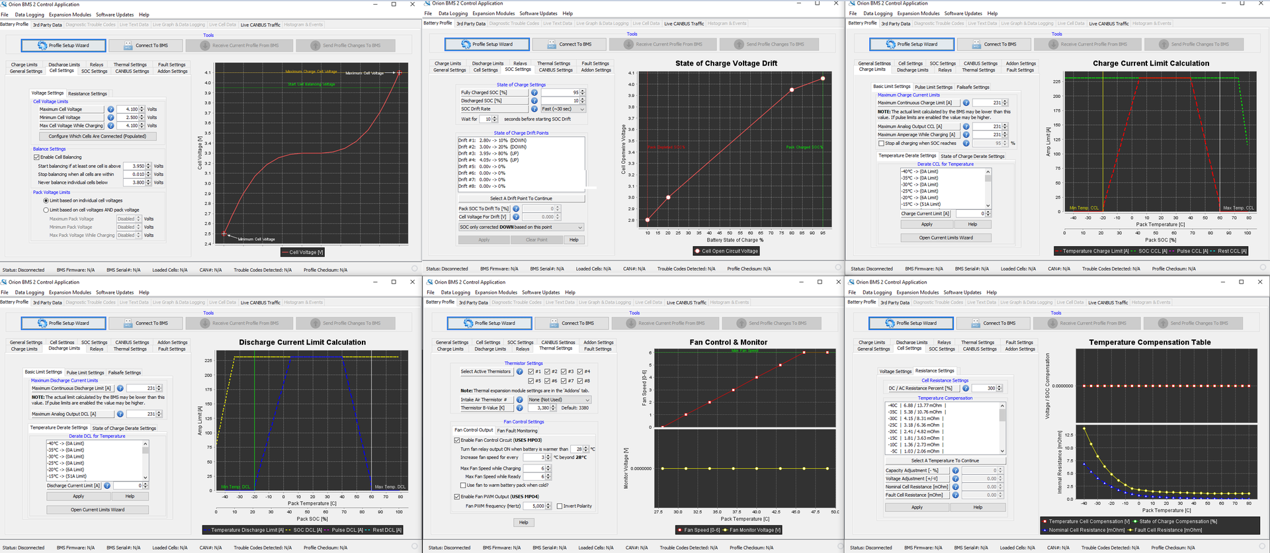Open help icon beside Select Active Thermistors
The image size is (1270, 553).
(520, 372)
